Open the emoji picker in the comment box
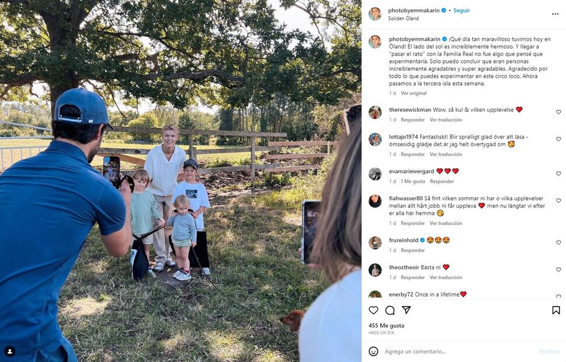This screenshot has height=362, width=566. pyautogui.click(x=374, y=351)
